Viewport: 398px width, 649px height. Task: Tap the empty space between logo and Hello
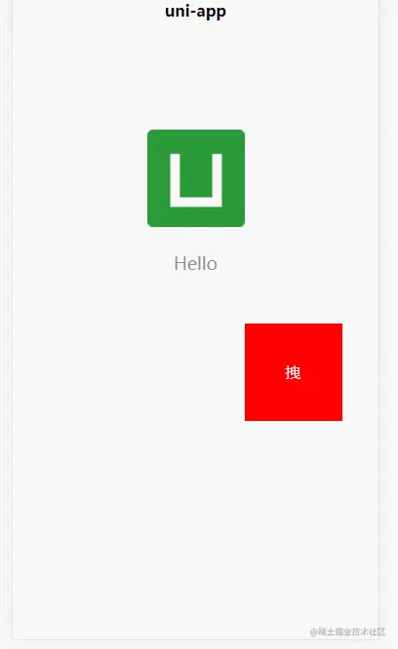196,241
